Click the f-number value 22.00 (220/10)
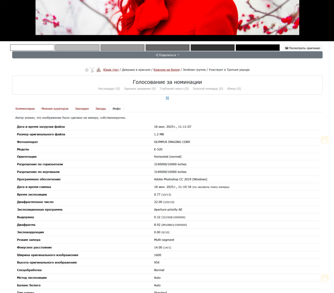Viewport: 334px width, 293px height. point(164,202)
